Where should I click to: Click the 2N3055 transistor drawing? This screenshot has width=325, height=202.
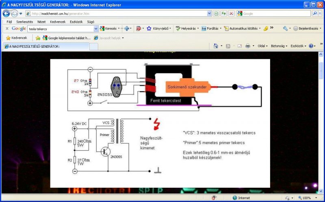click(116, 87)
